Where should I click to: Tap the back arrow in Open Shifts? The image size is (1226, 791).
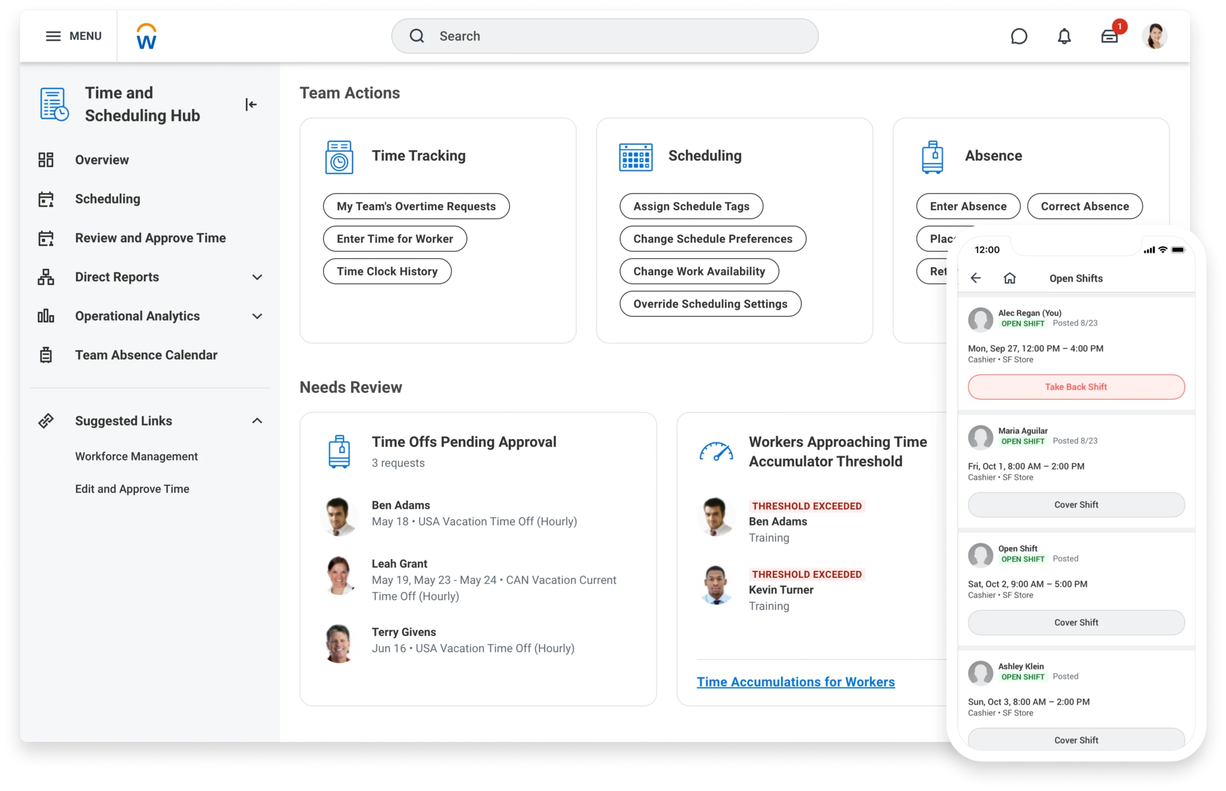click(x=976, y=279)
